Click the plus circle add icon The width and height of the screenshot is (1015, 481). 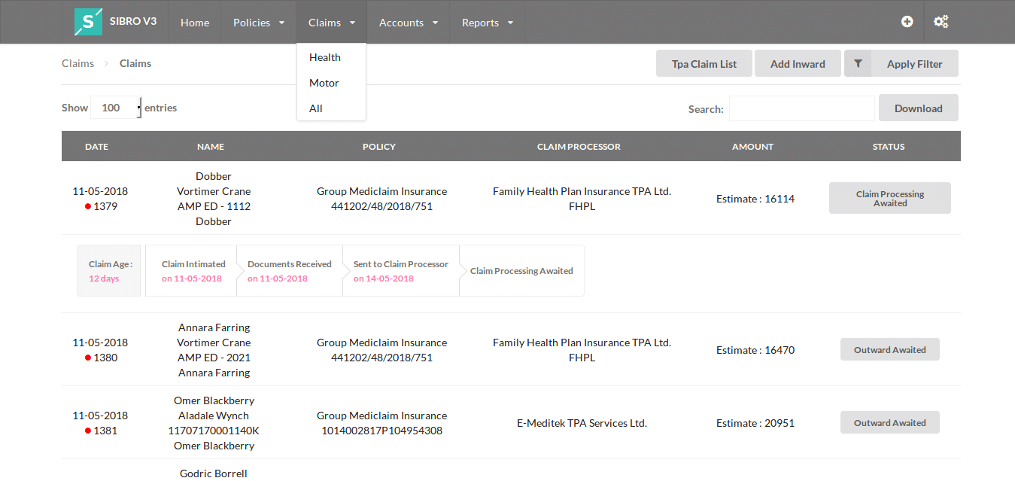pos(907,22)
